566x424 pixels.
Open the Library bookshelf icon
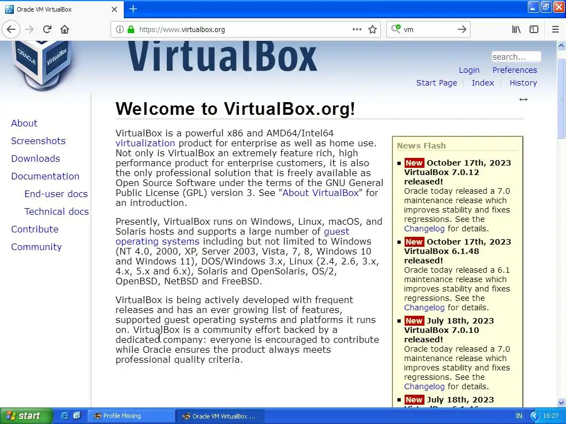516,29
